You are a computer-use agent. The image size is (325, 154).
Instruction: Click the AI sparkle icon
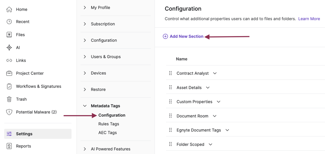point(9,47)
